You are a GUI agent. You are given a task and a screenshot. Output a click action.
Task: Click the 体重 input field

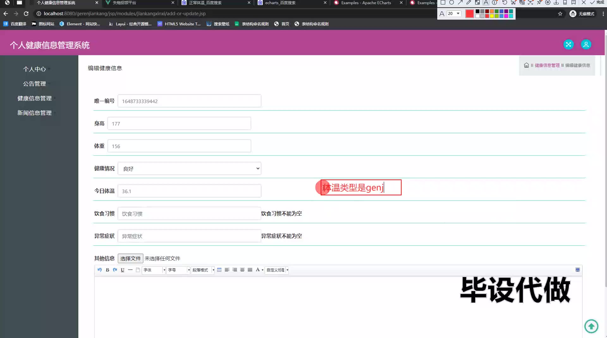point(179,146)
